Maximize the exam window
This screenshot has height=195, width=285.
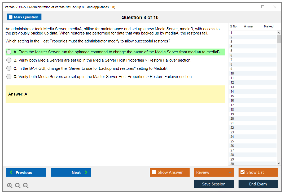[263, 7]
